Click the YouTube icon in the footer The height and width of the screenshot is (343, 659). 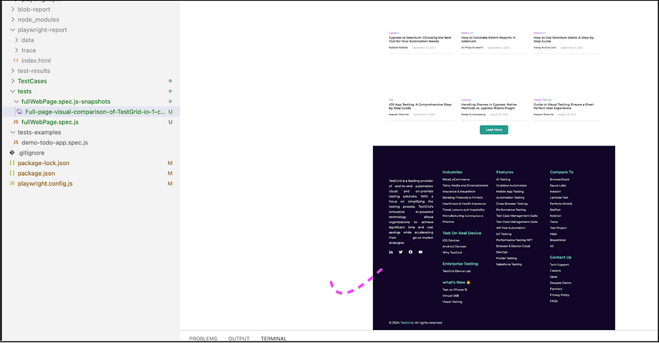tap(420, 252)
